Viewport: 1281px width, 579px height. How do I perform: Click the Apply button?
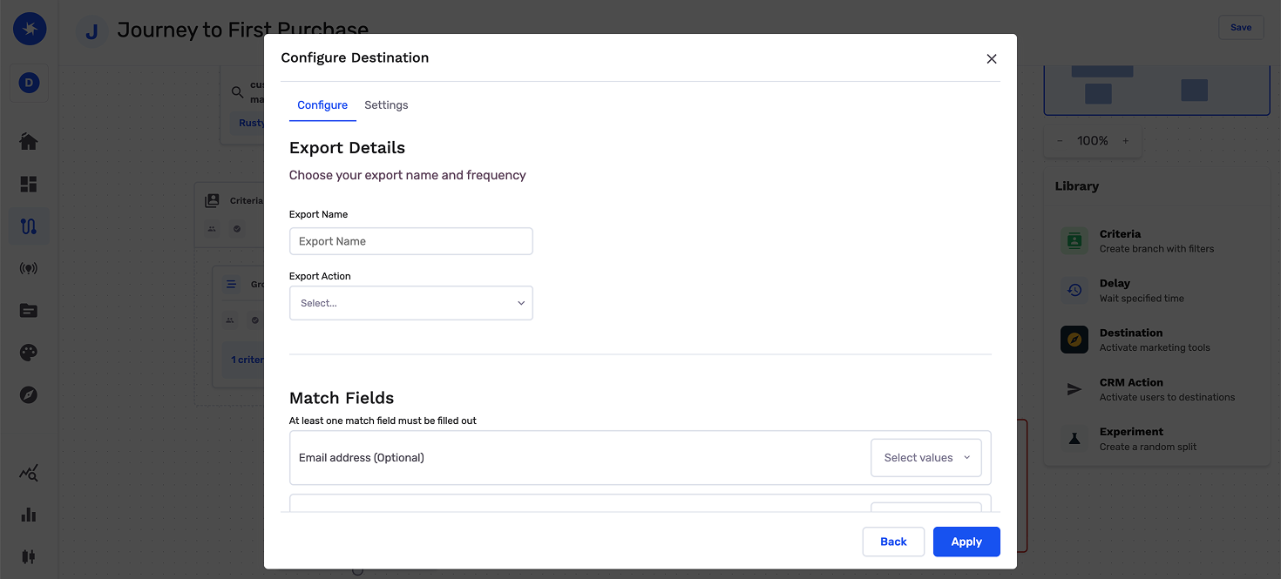[966, 542]
